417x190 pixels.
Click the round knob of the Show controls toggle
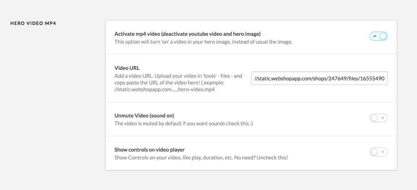pos(374,152)
